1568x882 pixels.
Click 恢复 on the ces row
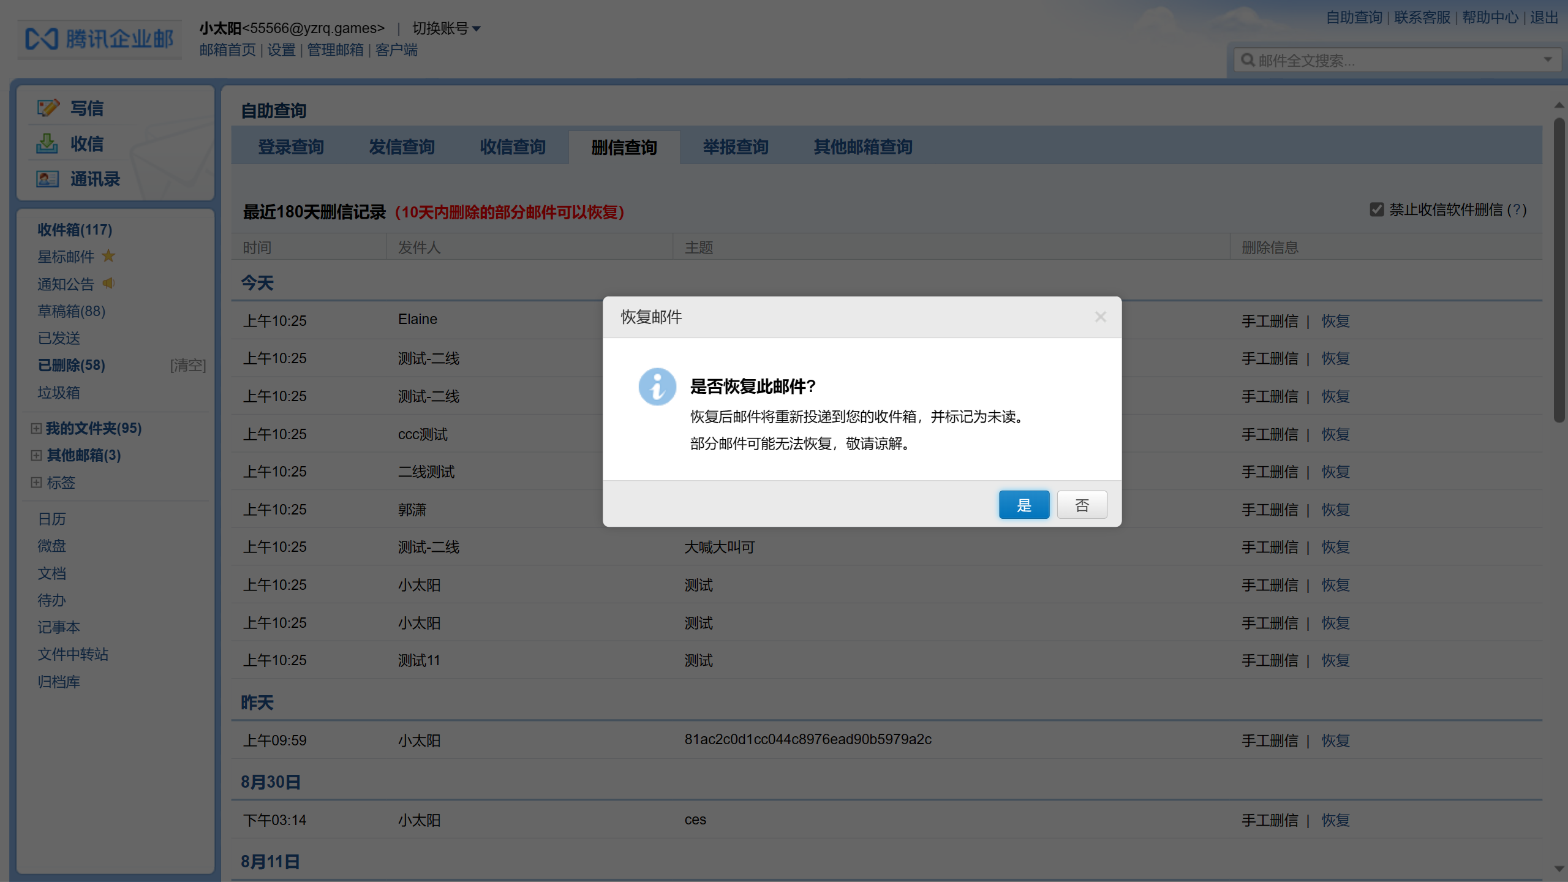[x=1336, y=820]
